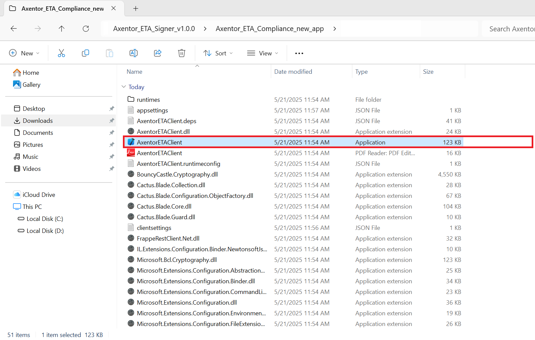
Task: Open Desktop in the sidebar
Action: click(34, 108)
